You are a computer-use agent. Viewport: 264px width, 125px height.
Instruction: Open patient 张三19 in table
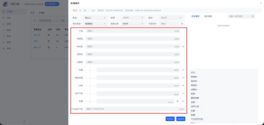(37, 35)
